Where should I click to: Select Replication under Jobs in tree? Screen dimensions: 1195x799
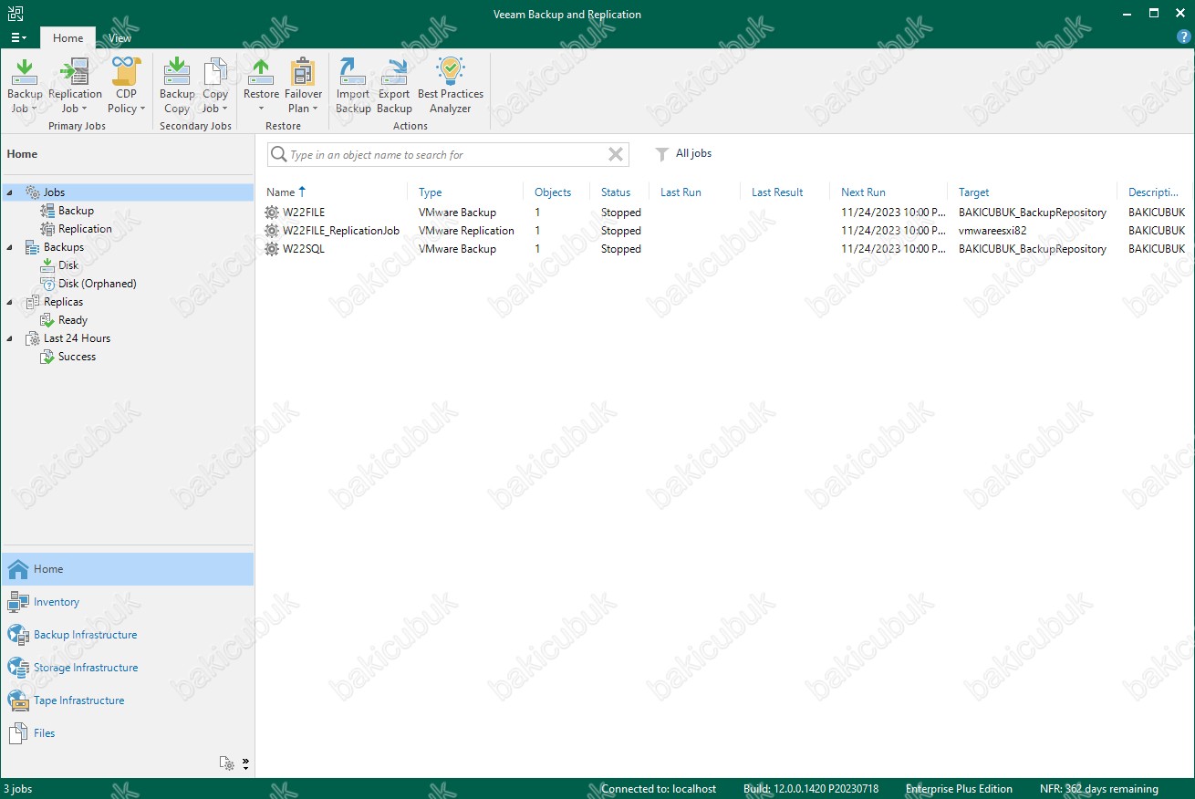[85, 229]
